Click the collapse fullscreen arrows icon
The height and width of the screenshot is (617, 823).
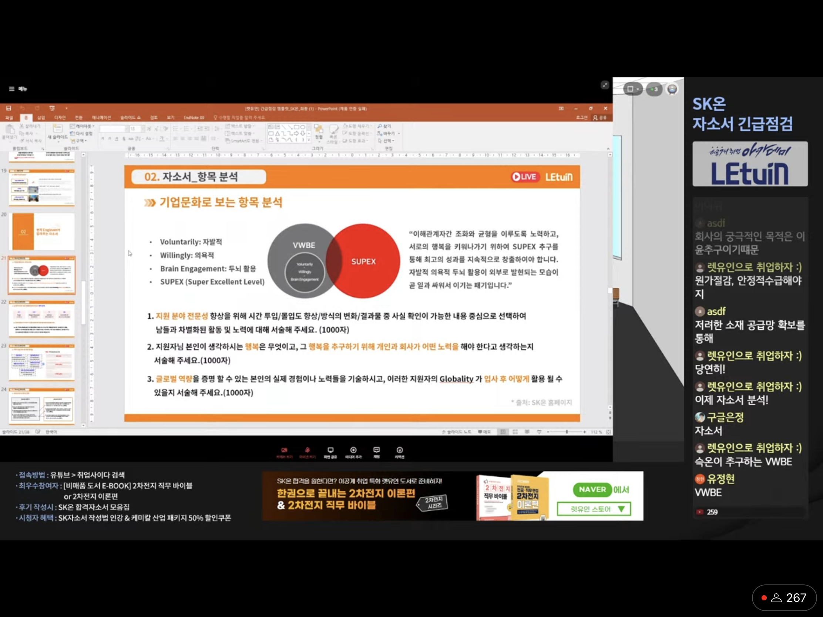tap(605, 85)
